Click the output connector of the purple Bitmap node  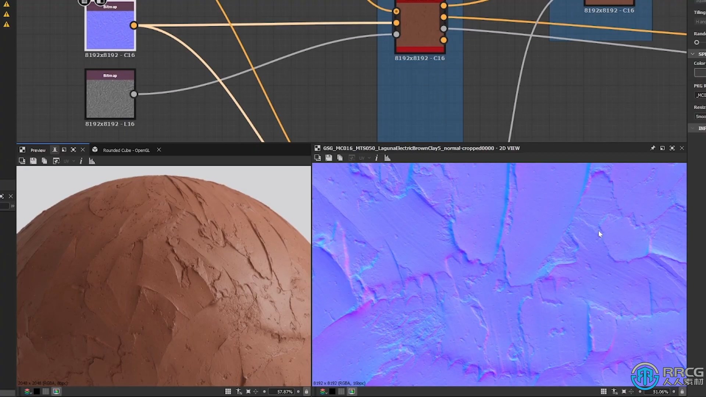click(134, 25)
